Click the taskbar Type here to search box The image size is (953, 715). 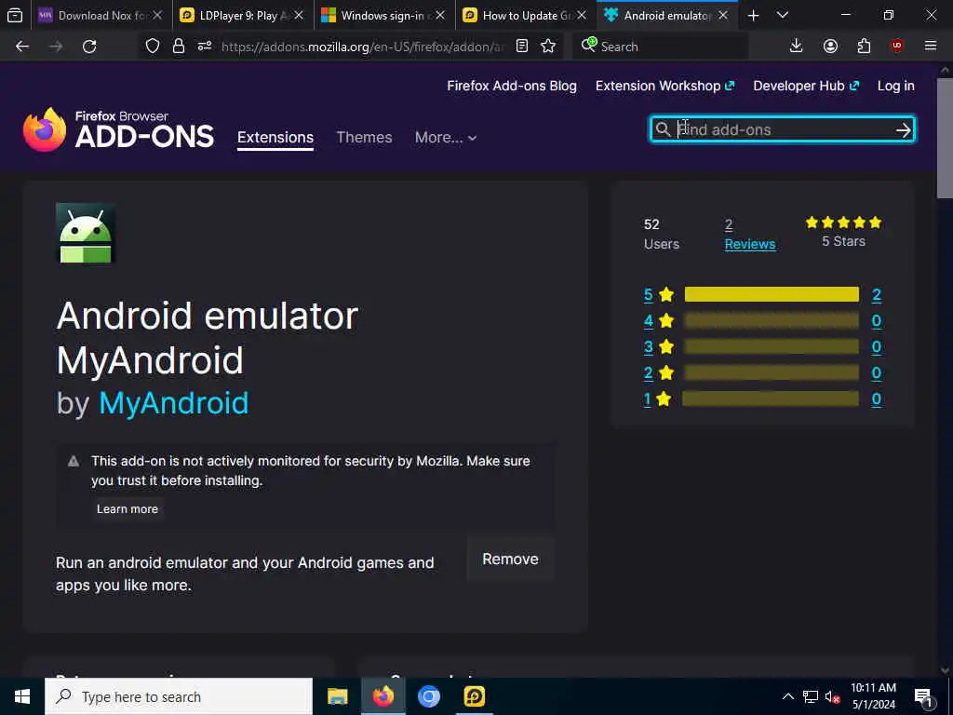click(x=179, y=696)
